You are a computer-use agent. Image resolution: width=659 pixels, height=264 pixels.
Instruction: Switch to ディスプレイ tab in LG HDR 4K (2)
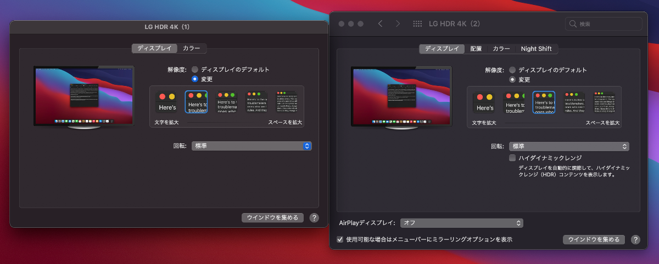[x=442, y=49]
